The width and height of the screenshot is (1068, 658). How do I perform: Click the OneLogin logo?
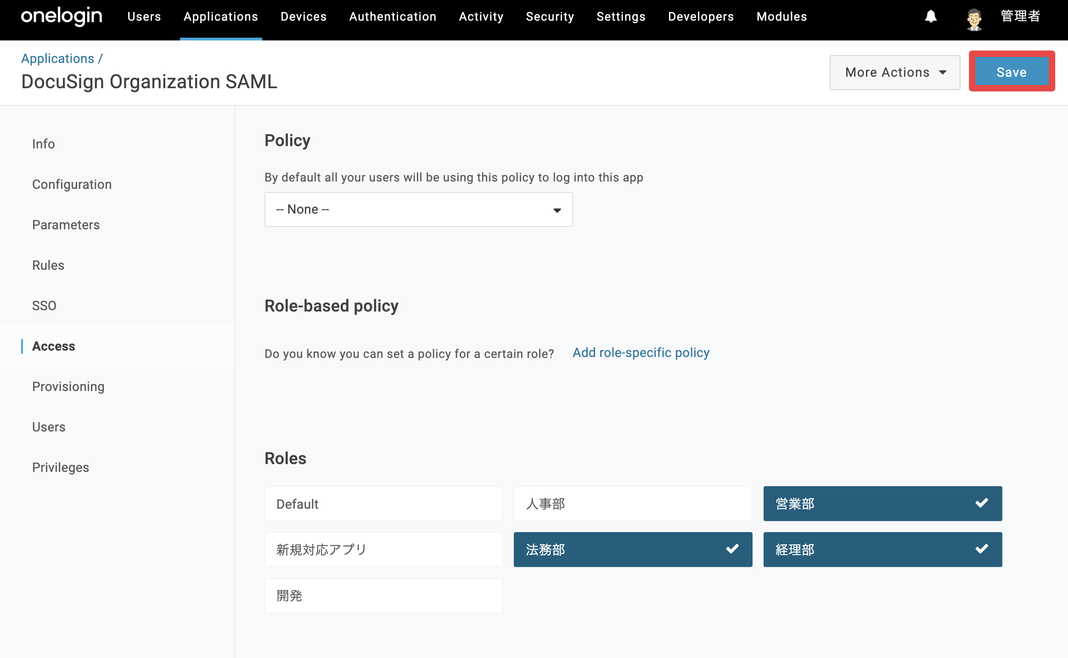[x=62, y=17]
